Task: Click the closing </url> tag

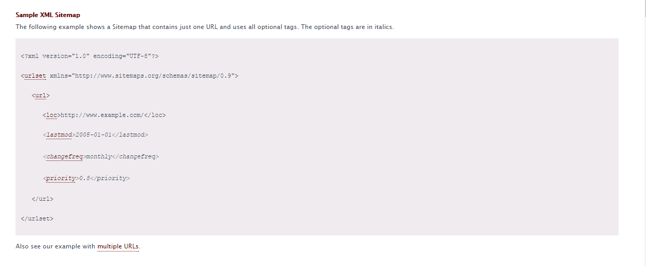Action: [x=42, y=199]
